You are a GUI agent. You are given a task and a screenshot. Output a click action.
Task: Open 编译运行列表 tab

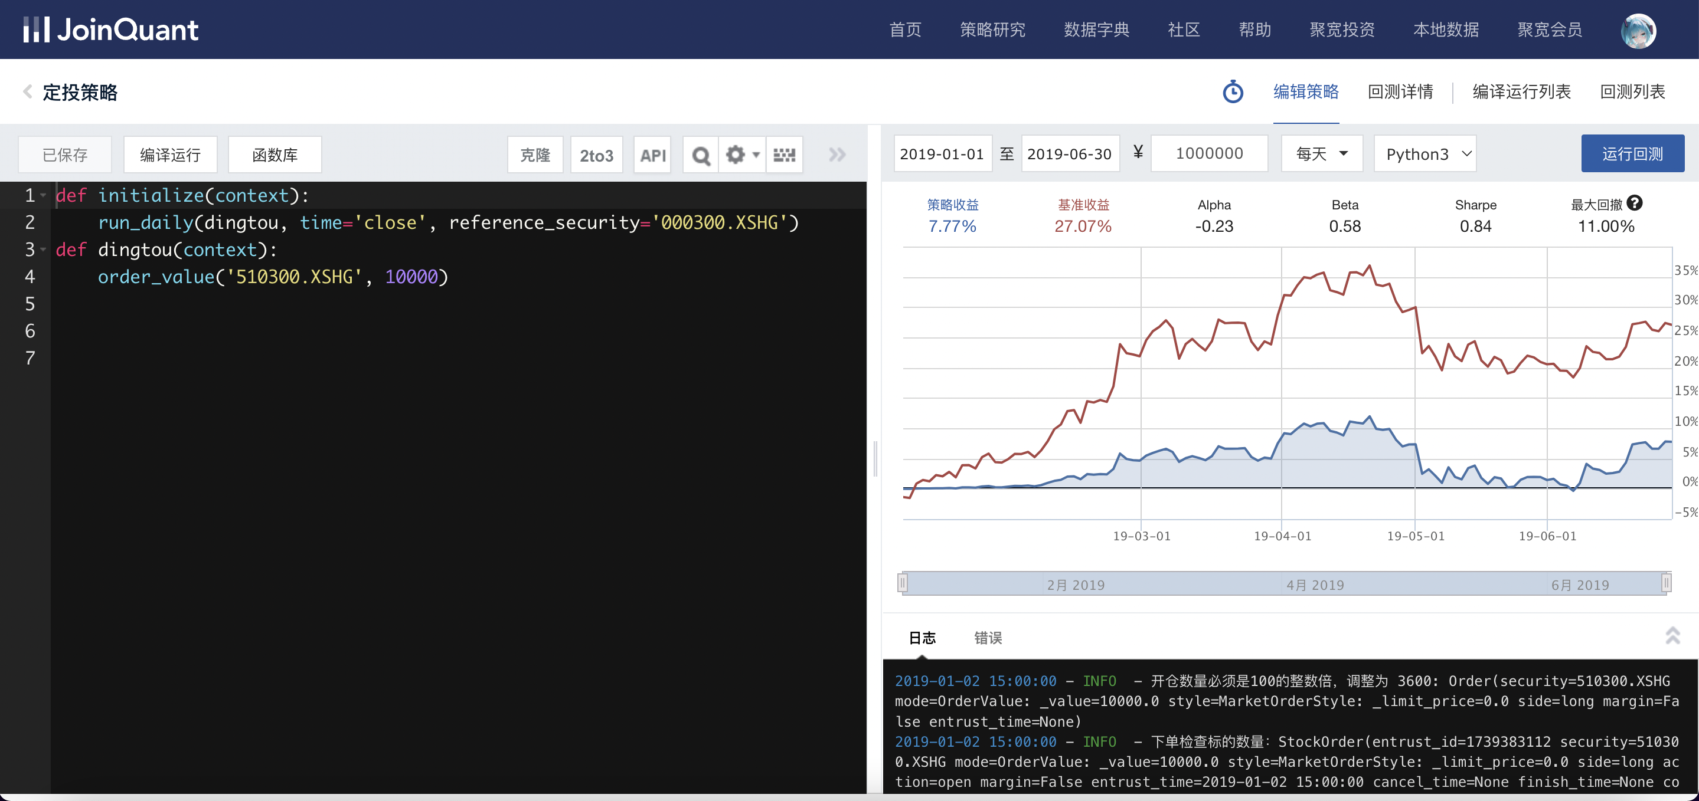[1521, 91]
